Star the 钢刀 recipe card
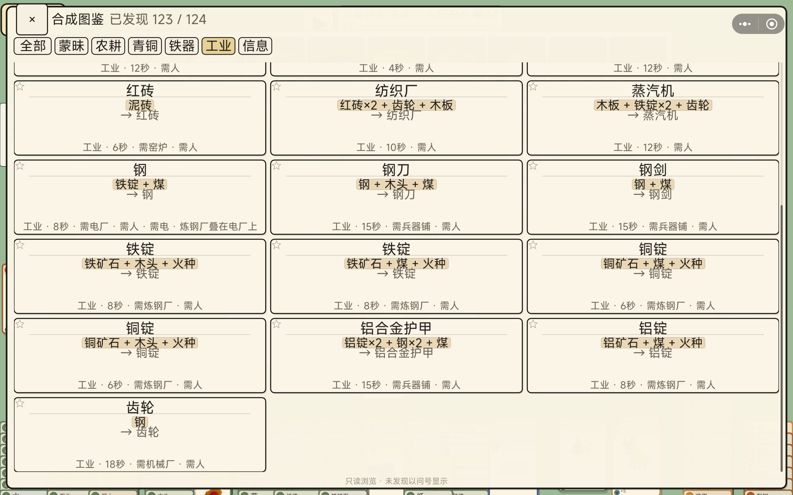Viewport: 793px width, 495px height. [277, 166]
